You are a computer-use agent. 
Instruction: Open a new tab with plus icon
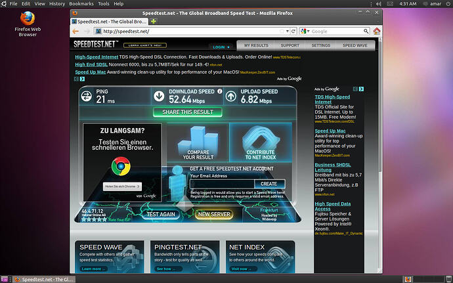coord(154,22)
